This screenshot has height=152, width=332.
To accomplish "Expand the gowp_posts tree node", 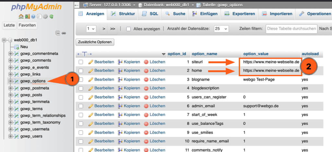I will point(10,95).
